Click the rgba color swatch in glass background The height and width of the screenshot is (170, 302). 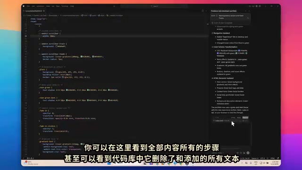(x=57, y=72)
